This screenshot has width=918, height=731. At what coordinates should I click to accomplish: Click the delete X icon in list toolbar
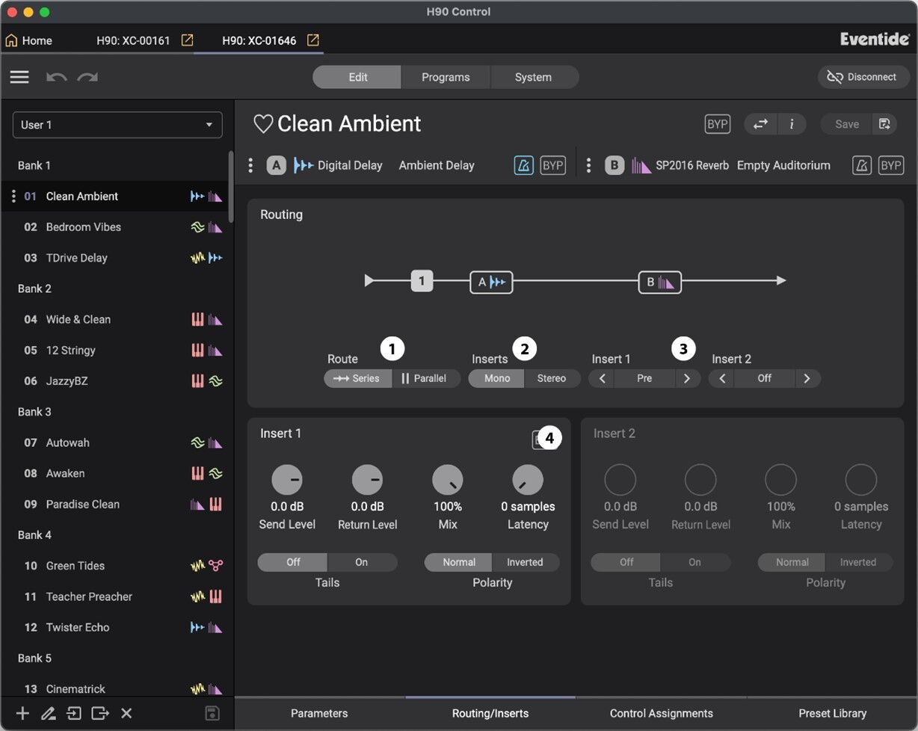(x=126, y=713)
